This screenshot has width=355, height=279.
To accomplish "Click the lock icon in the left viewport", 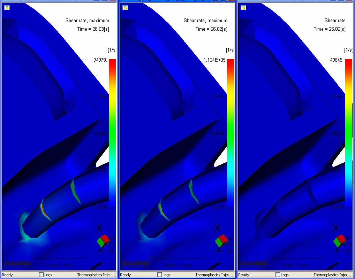I will 7,8.
